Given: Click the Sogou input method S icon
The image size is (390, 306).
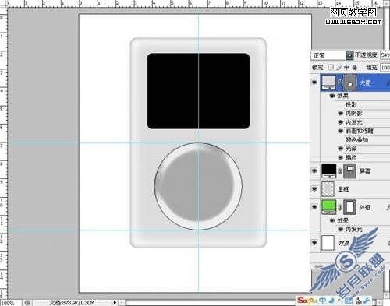Looking at the screenshot, I should pos(302,301).
